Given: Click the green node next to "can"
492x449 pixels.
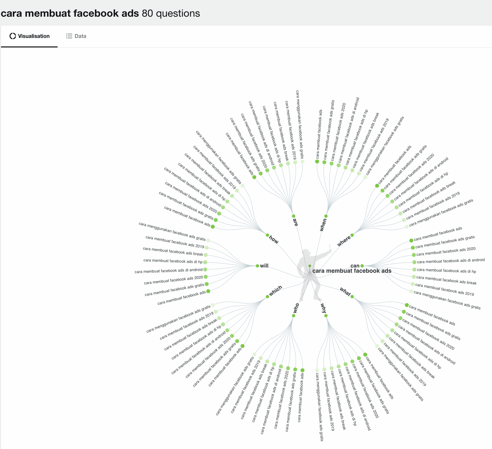Looking at the screenshot, I should [x=362, y=266].
